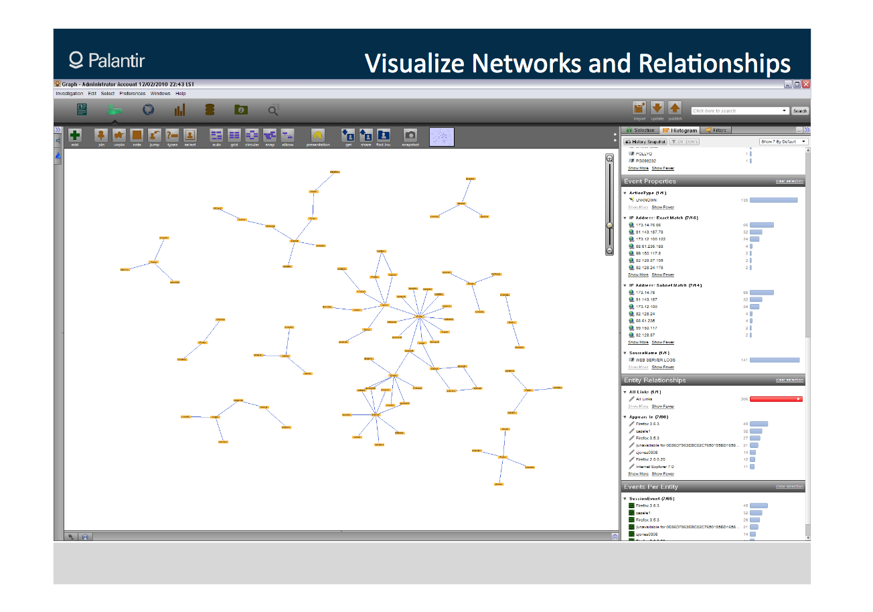Open the Preferences menu
Screen dimensions: 873x612
pos(133,94)
